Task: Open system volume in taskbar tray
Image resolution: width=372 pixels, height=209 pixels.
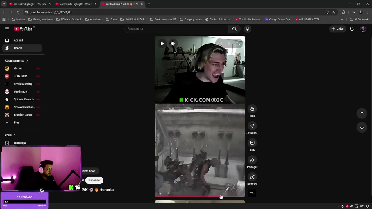Action: (352, 206)
